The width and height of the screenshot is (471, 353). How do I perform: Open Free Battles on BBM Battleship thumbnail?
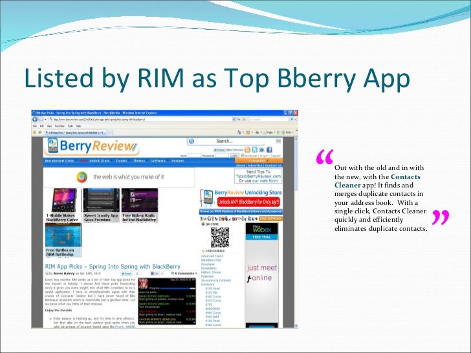click(x=63, y=240)
